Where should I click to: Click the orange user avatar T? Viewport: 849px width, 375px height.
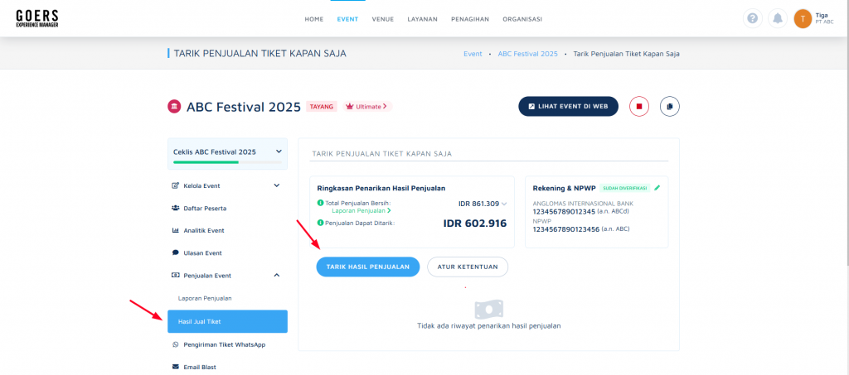[803, 18]
